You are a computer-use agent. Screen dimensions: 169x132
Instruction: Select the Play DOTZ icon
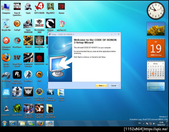[x=50, y=8]
